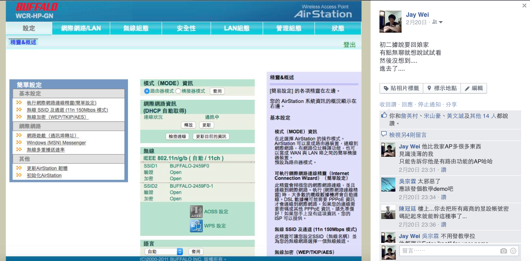Click 讚 on 吳宗霖's comment
The height and width of the screenshot is (261, 530).
click(444, 197)
